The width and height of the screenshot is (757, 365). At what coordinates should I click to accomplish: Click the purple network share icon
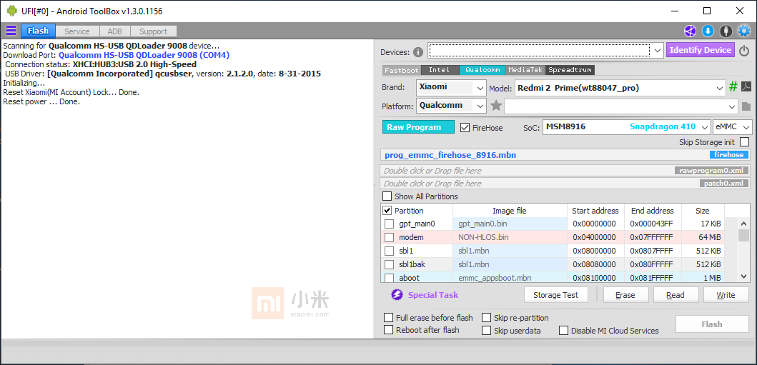point(690,31)
